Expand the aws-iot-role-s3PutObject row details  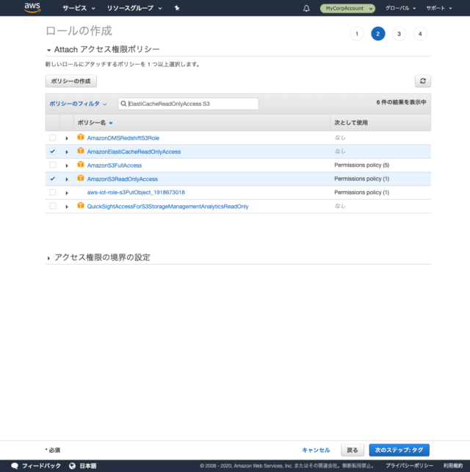pos(67,193)
